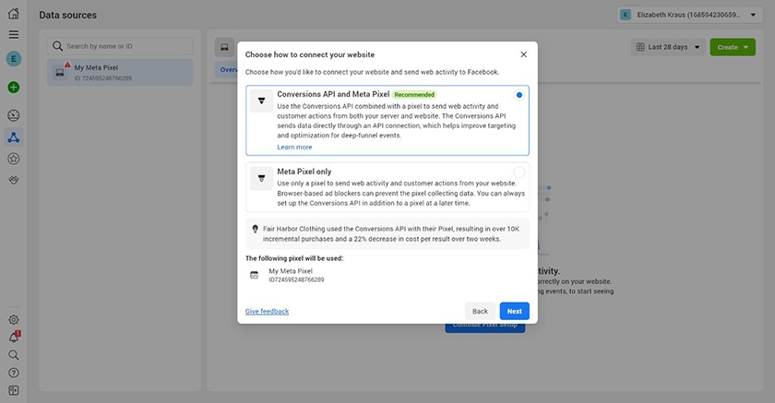Click the green plus add icon
Image resolution: width=775 pixels, height=403 pixels.
coord(13,88)
